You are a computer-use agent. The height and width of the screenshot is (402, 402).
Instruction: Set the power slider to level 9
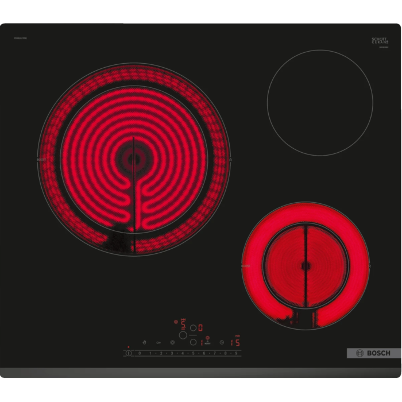coord(236,353)
